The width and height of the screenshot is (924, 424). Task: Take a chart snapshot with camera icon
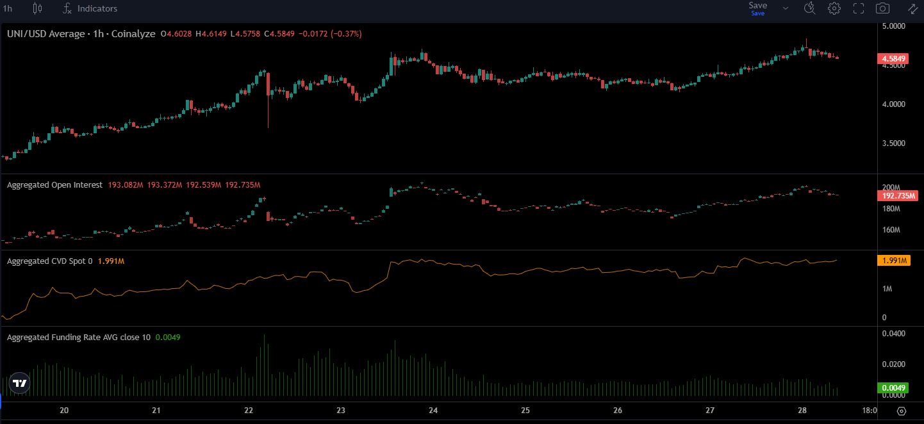coord(882,8)
